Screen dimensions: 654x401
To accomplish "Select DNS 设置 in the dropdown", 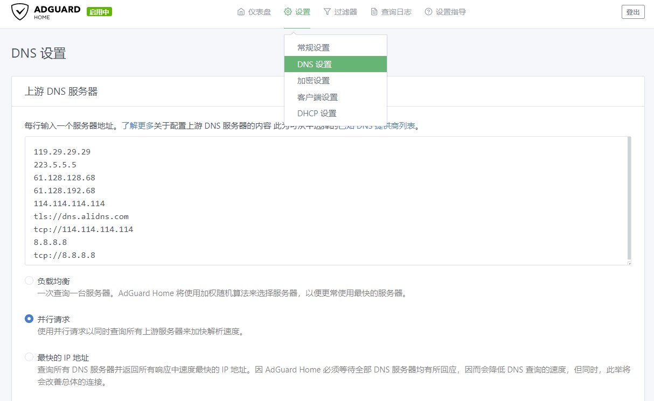I will coord(336,64).
